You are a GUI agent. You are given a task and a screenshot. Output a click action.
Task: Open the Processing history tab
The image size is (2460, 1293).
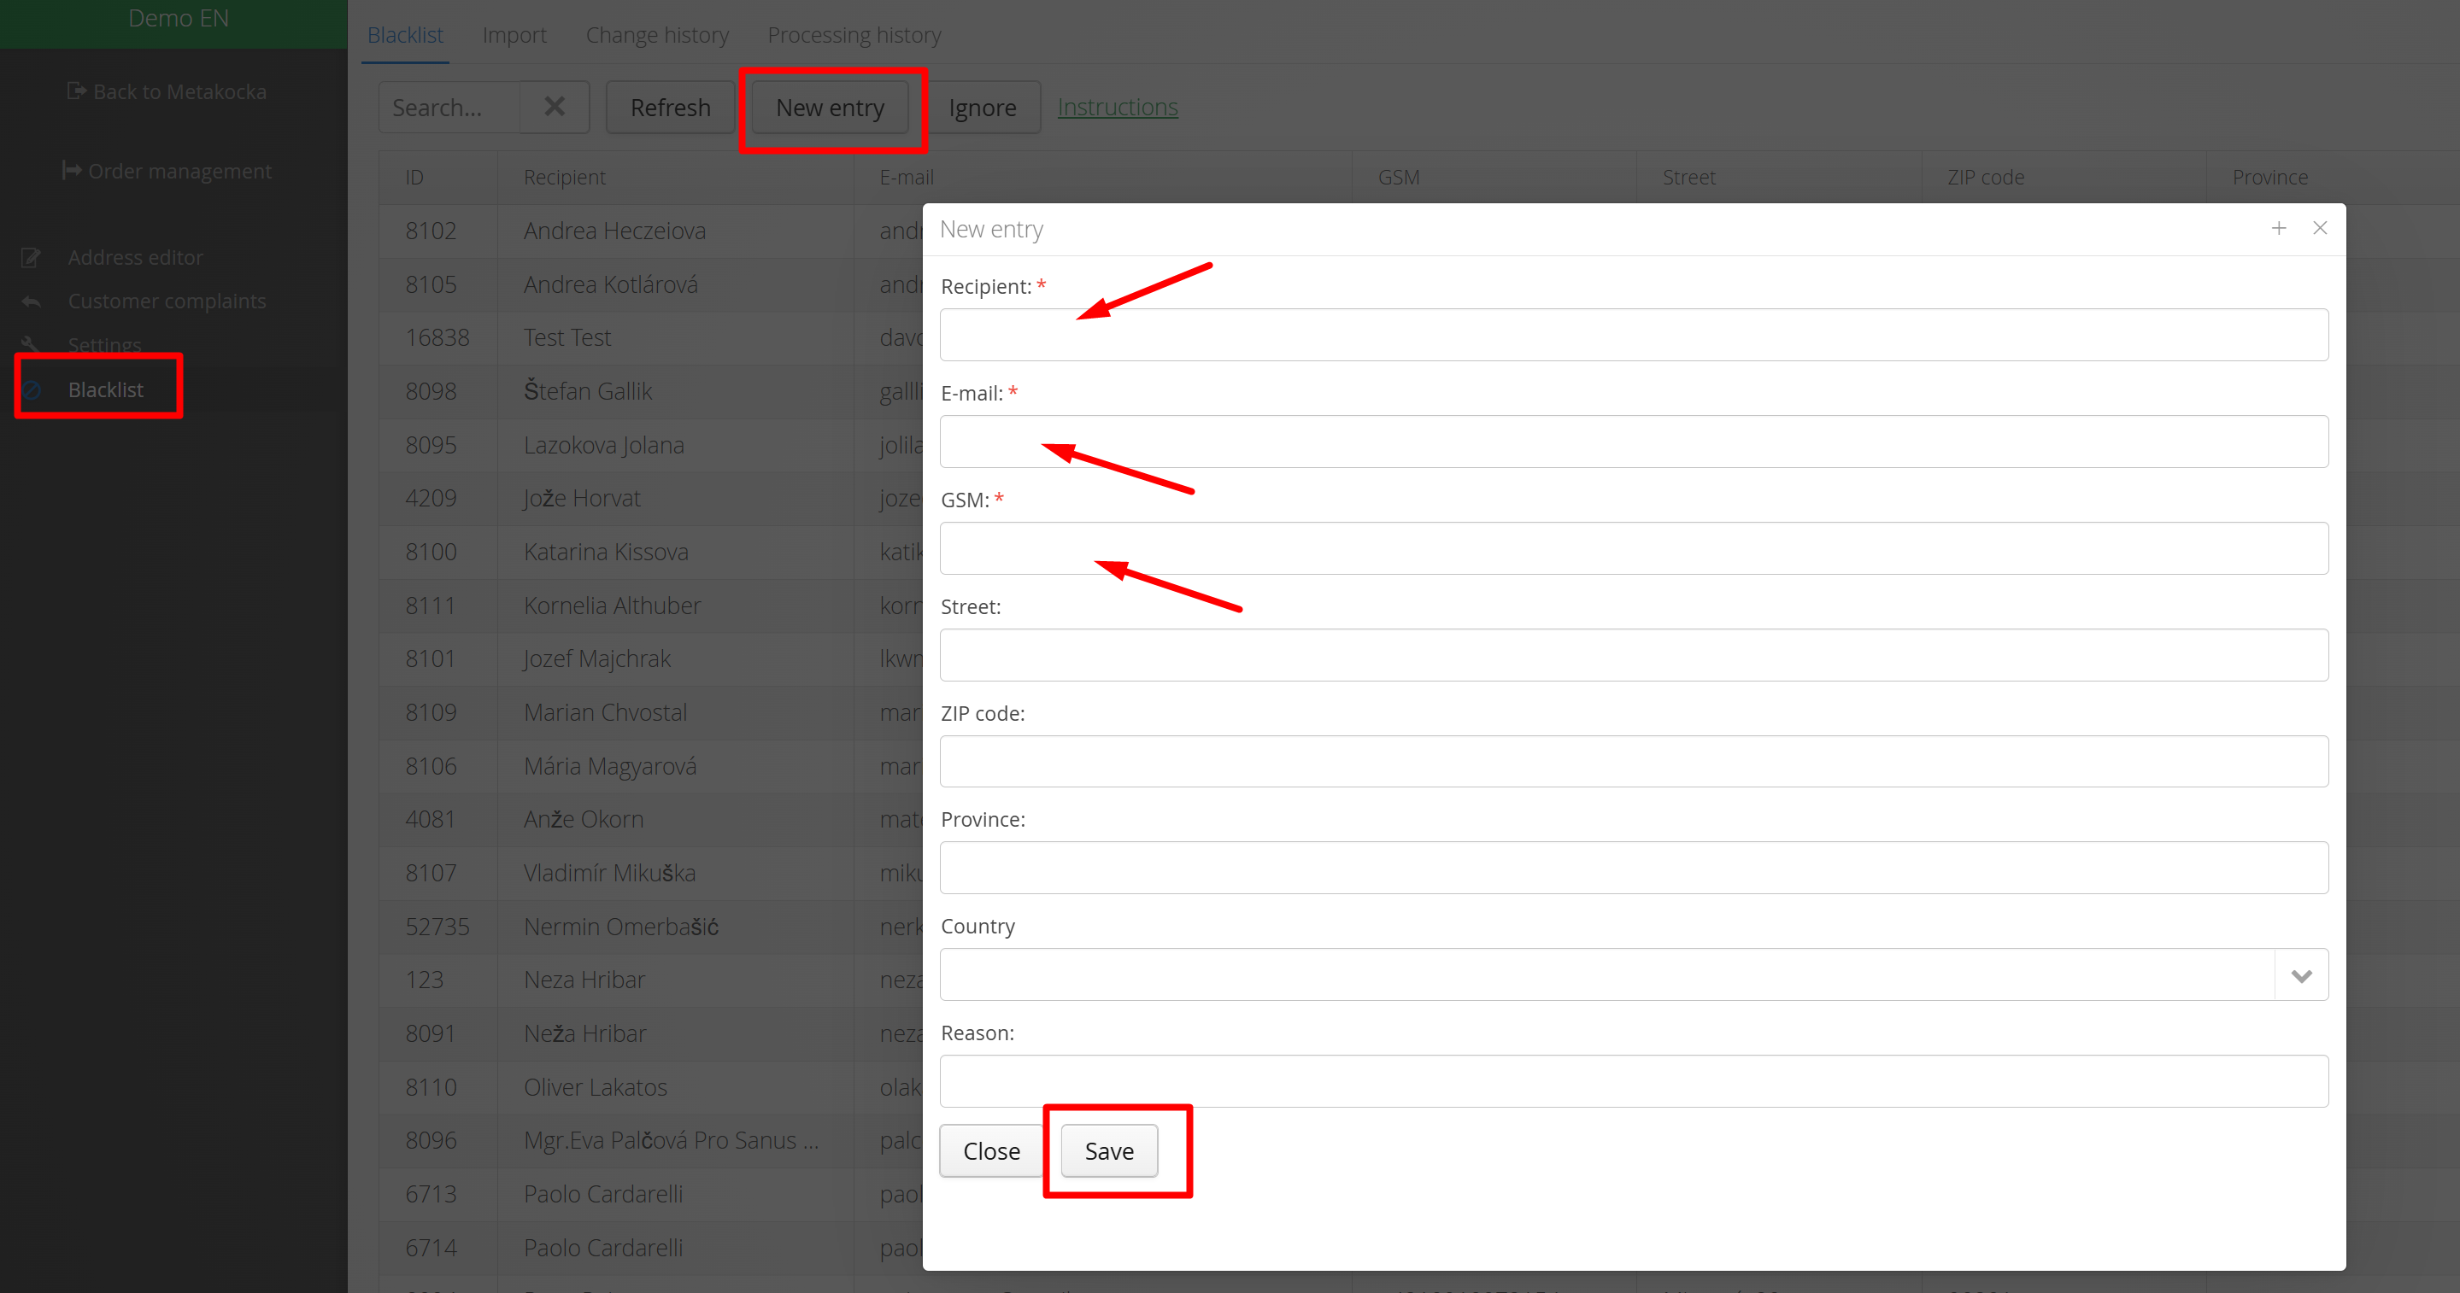pos(854,35)
